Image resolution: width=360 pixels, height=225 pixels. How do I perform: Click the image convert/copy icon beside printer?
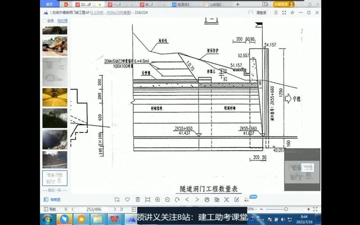click(x=217, y=199)
